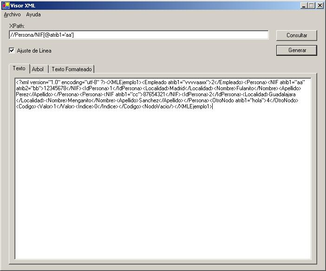Click the '12345678' NIF value
This screenshot has width=326, height=271.
tap(55, 88)
